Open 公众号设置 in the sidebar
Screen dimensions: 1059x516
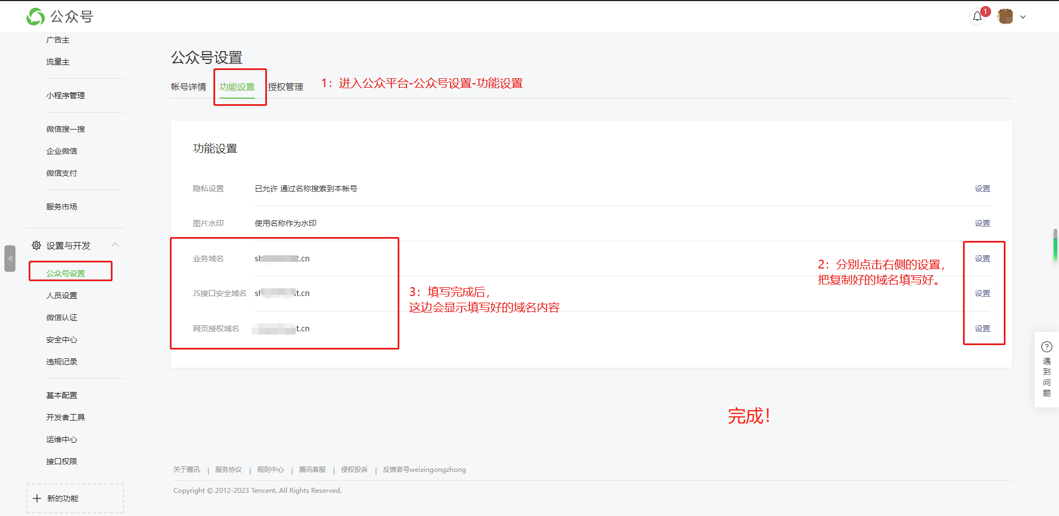66,273
